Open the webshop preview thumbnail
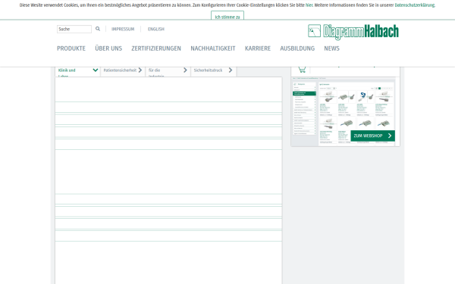Viewport: 455px width, 284px height. coord(345,112)
